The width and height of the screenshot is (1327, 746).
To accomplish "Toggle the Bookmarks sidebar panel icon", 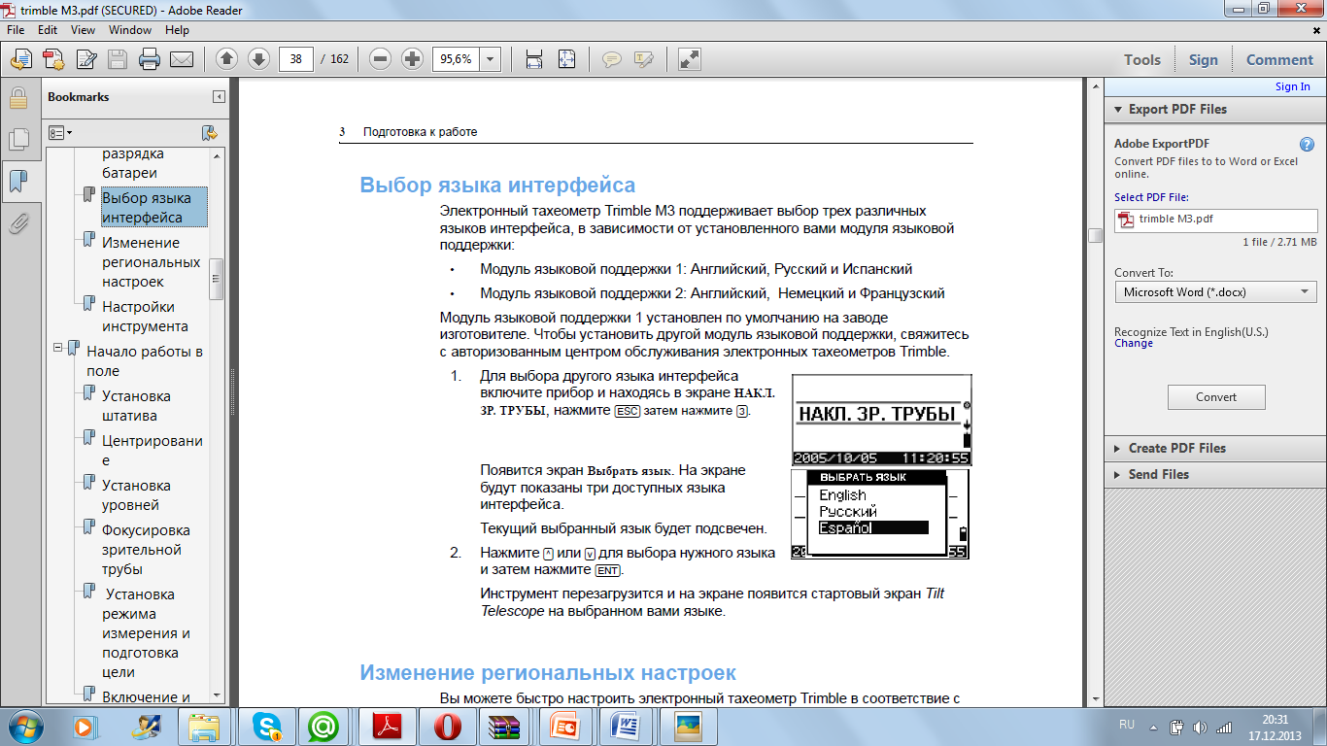I will [17, 182].
